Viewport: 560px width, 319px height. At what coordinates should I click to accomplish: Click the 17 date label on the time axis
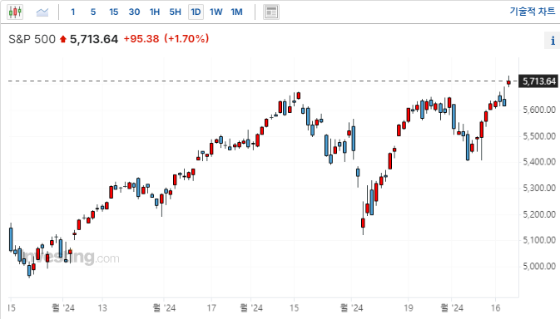tap(211, 307)
